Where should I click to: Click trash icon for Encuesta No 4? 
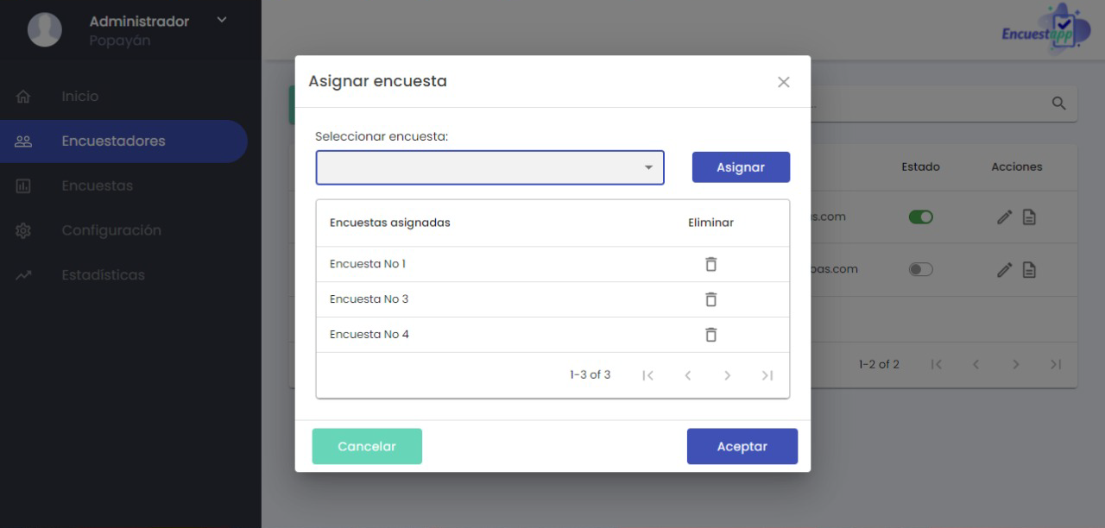coord(710,335)
